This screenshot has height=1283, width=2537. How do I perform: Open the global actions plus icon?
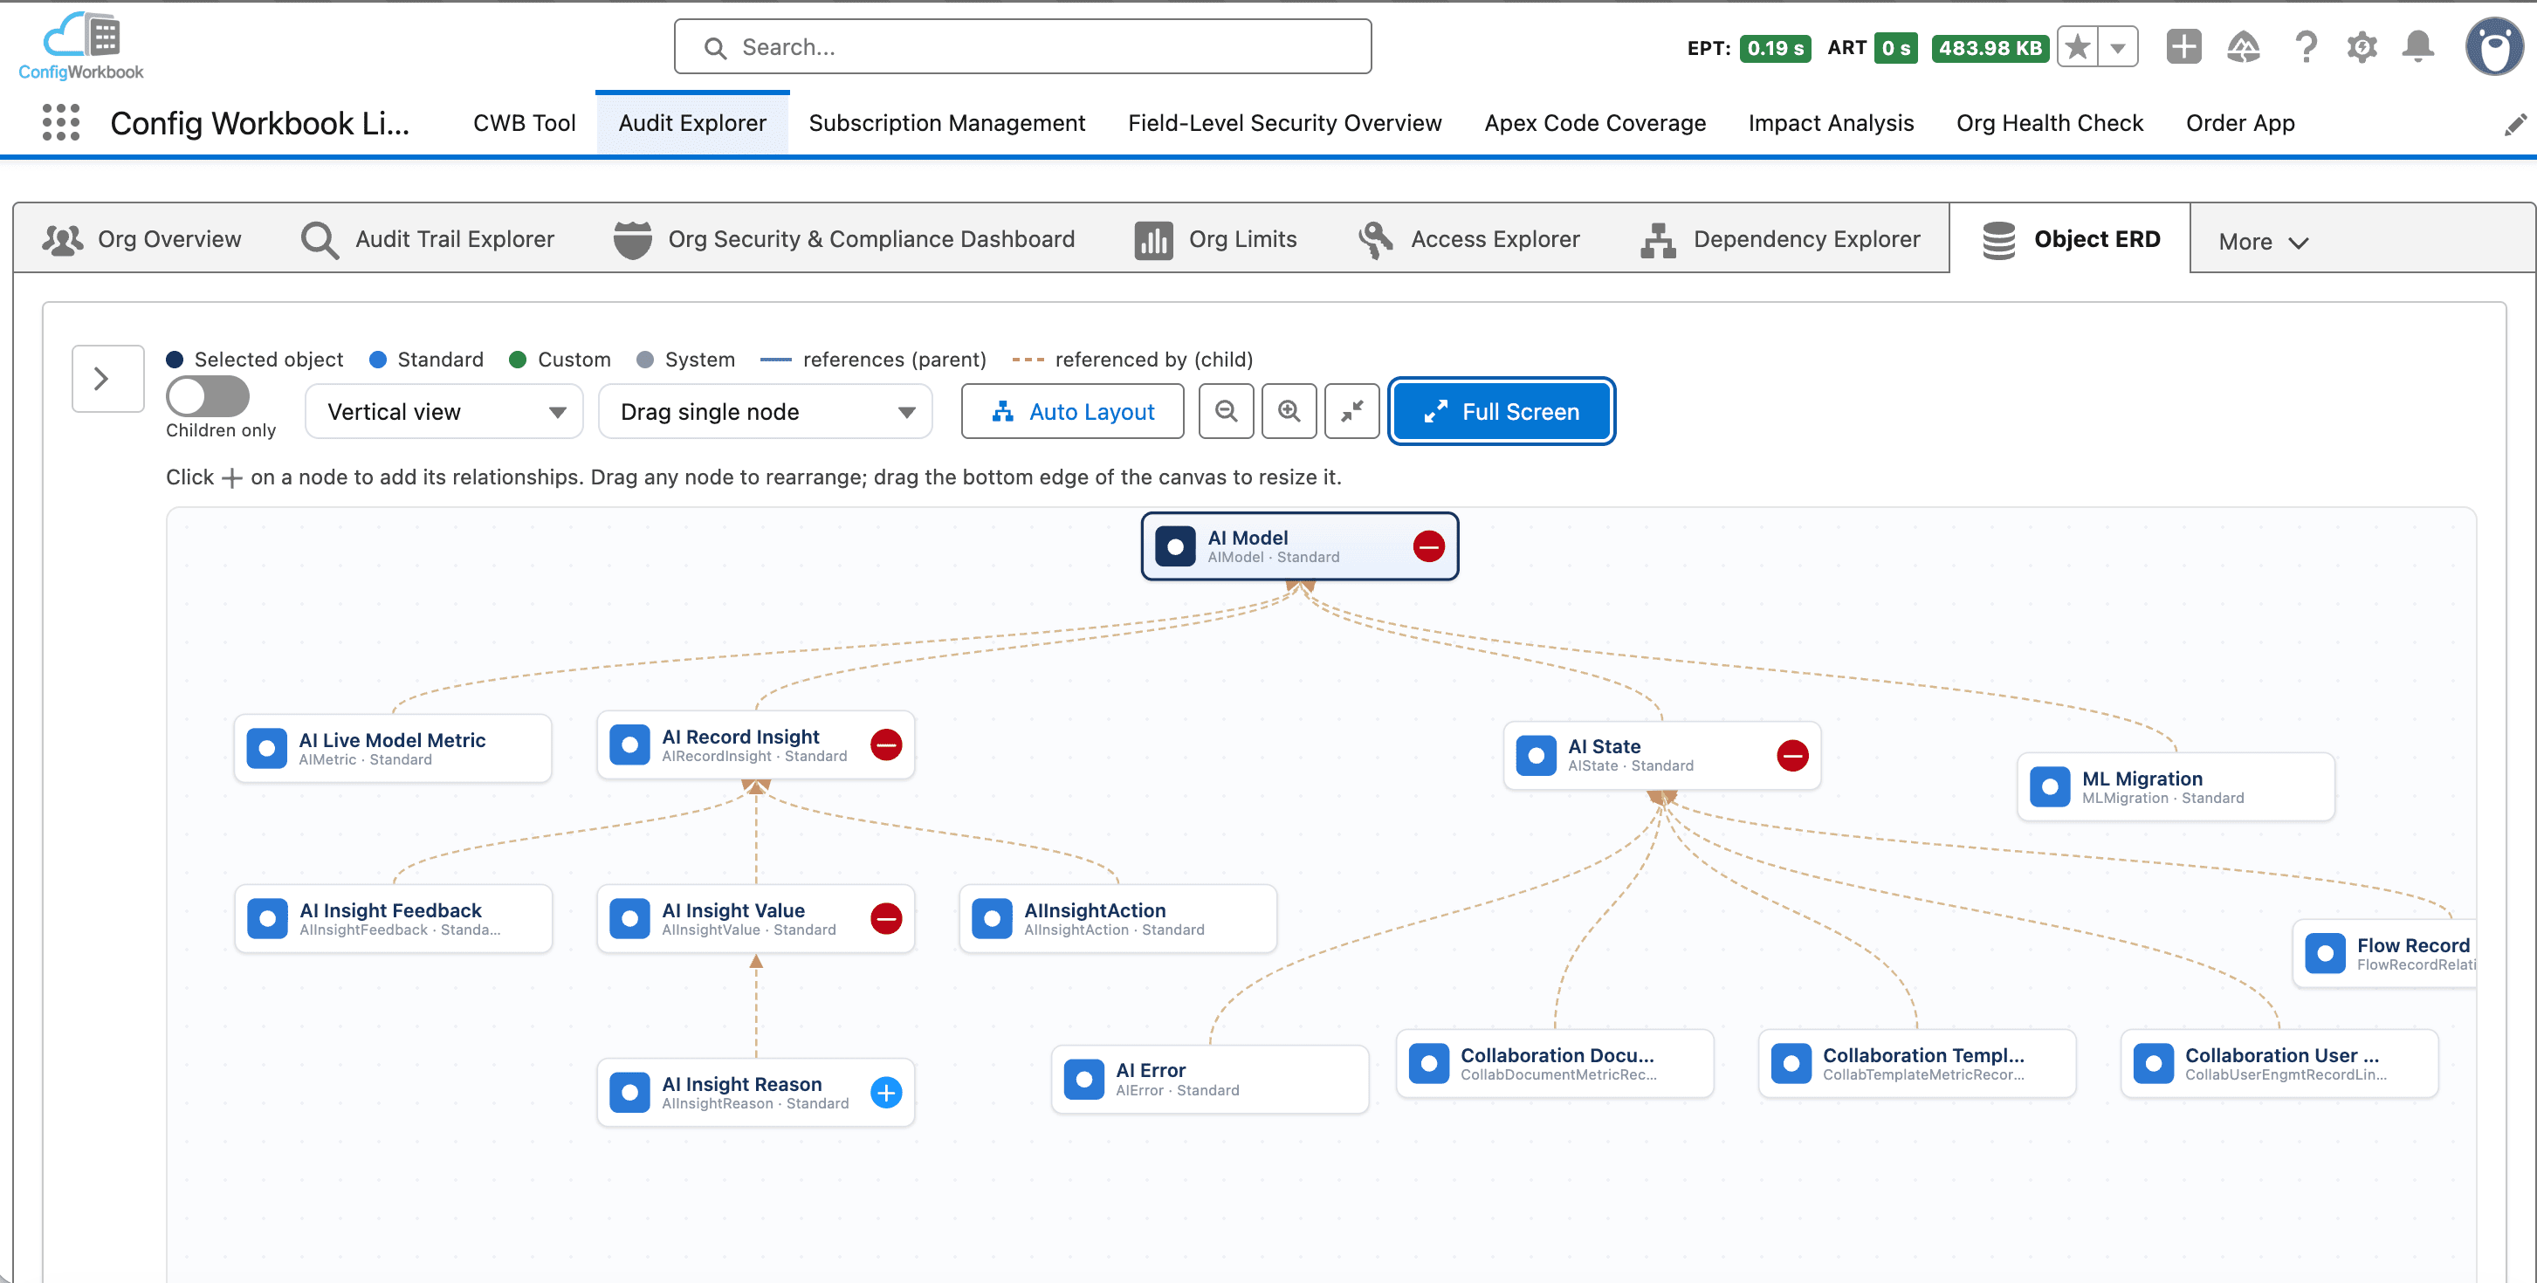tap(2183, 46)
